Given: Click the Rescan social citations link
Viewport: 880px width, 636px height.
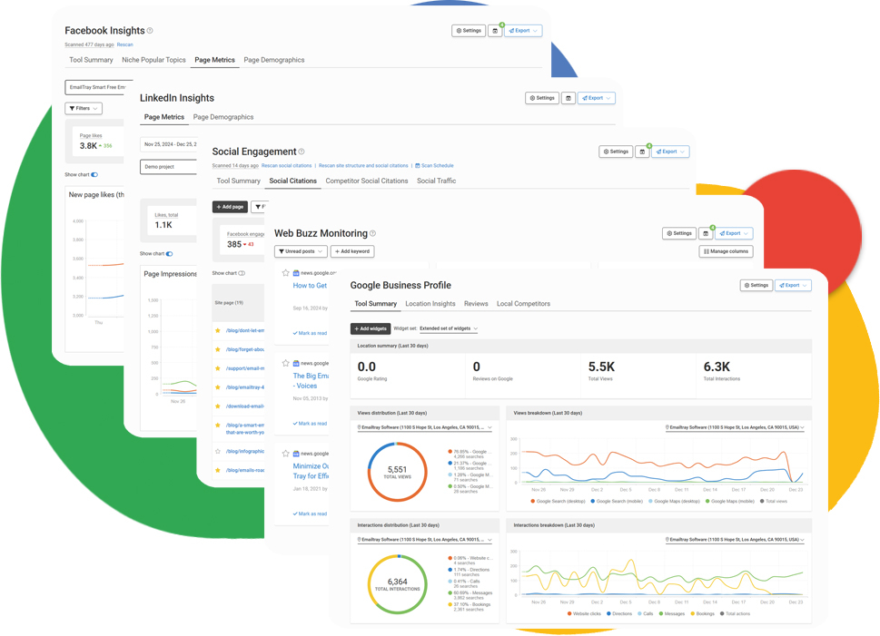Looking at the screenshot, I should pyautogui.click(x=287, y=166).
